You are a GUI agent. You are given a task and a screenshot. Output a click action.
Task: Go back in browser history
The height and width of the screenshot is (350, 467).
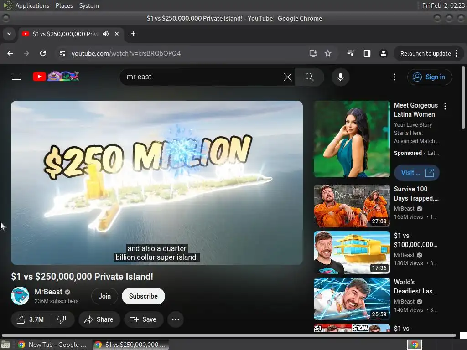(10, 53)
